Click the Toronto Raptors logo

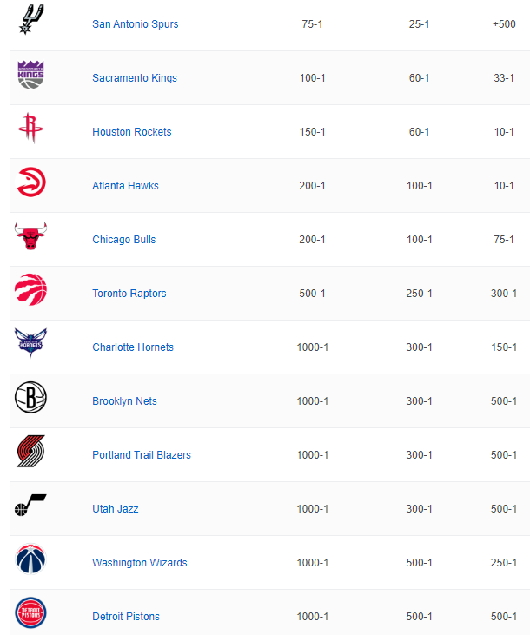point(30,289)
